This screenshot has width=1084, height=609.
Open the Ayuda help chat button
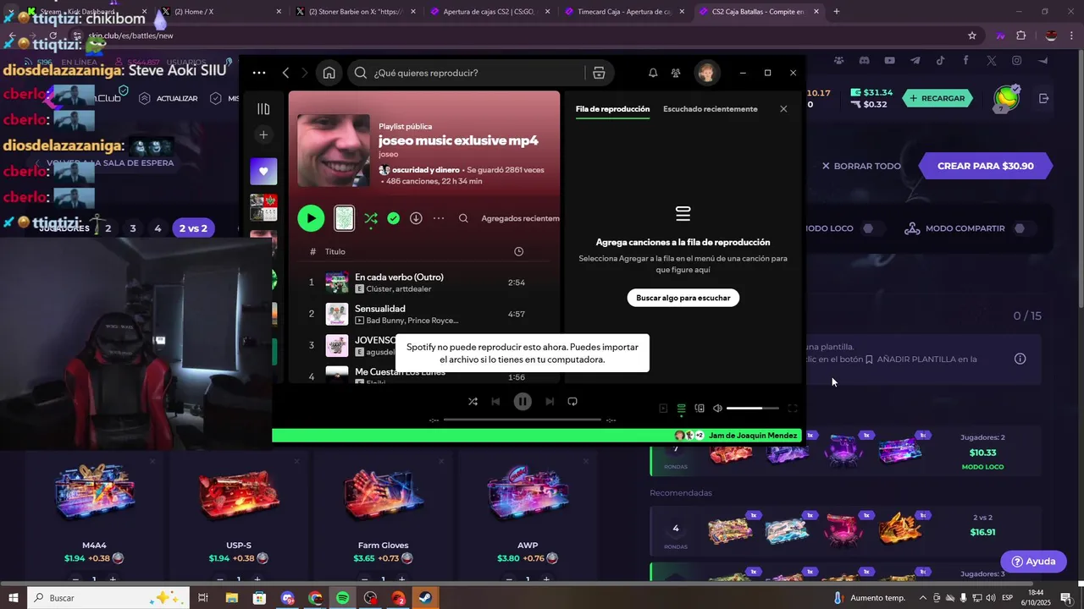click(1033, 562)
